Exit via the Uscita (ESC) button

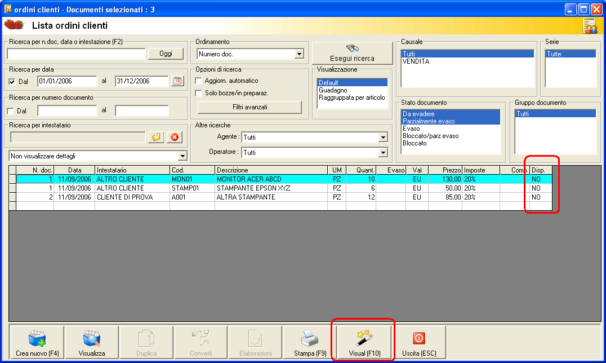(x=419, y=343)
